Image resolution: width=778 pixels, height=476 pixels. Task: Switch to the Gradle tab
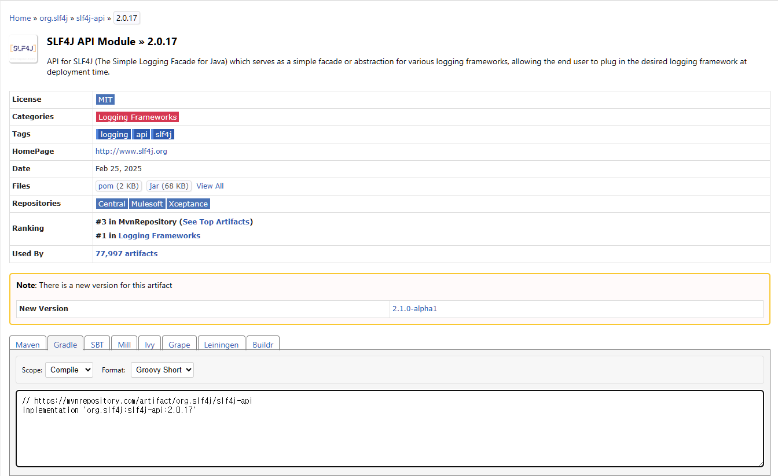pyautogui.click(x=65, y=344)
